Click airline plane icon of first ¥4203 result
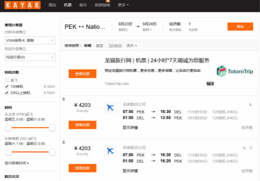Viewport: 260px width, 181px height. (111, 108)
